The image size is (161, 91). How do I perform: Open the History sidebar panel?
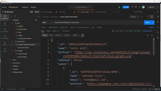(x=5, y=50)
